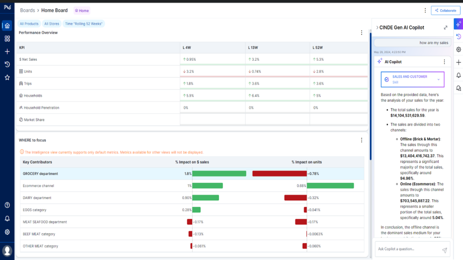Open the Home icon in left sidebar
Image resolution: width=463 pixels, height=260 pixels.
(x=7, y=26)
